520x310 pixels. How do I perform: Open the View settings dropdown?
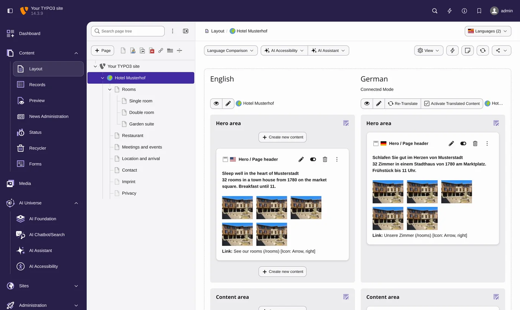click(429, 50)
